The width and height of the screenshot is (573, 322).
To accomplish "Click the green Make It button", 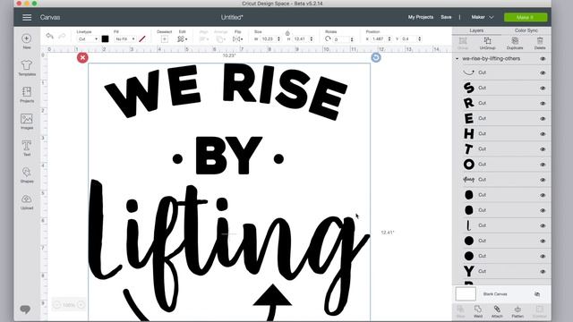I will coord(526,17).
